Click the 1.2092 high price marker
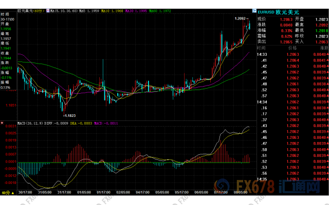This screenshot has height=205, width=329. click(241, 18)
